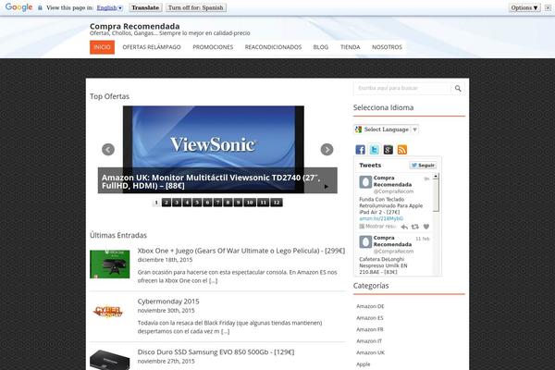Open the amzn.to link in first tweet
Image resolution: width=555 pixels, height=370 pixels.
tap(381, 218)
